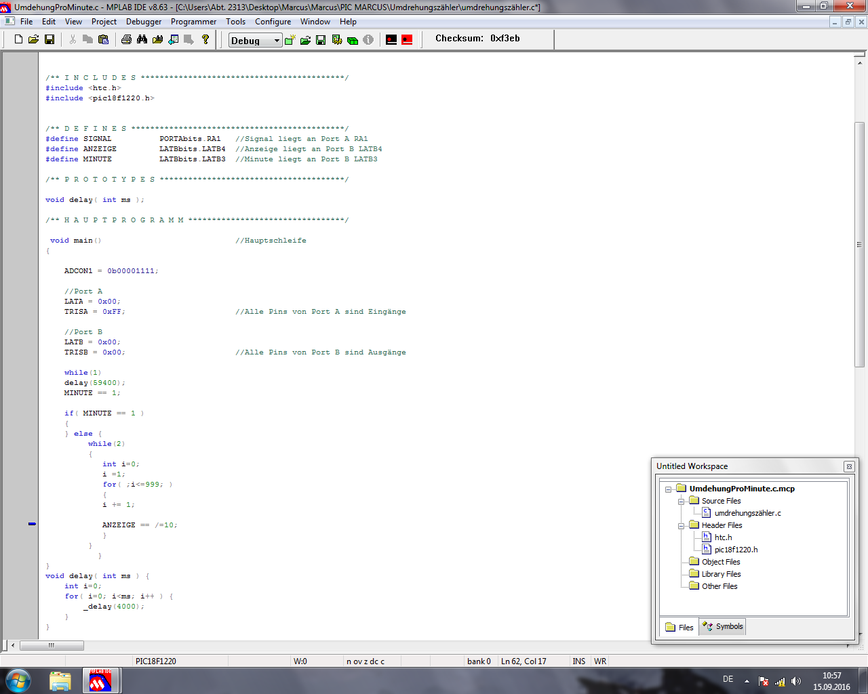Open the File menu
The height and width of the screenshot is (694, 868).
(26, 22)
